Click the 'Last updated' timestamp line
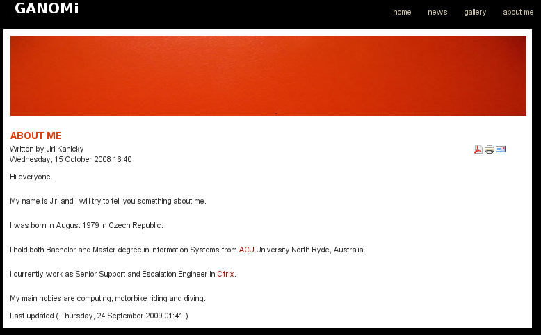The height and width of the screenshot is (335, 541). pyautogui.click(x=99, y=316)
